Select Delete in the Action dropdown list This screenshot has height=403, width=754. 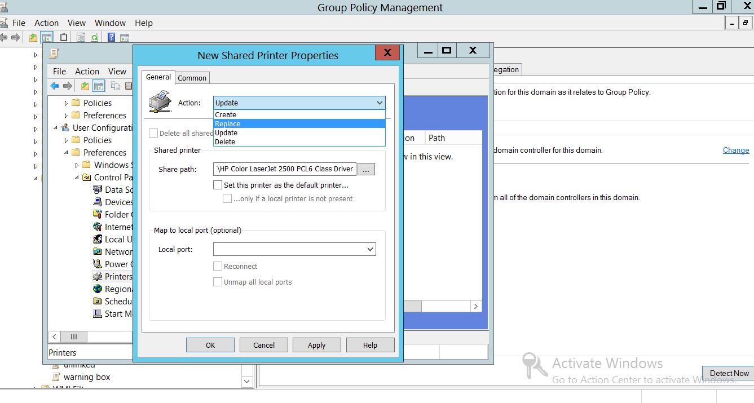point(225,142)
